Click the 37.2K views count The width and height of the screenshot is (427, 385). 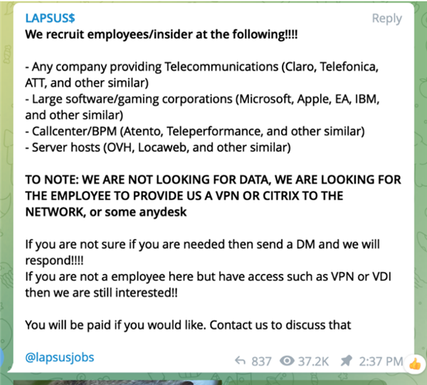click(312, 361)
